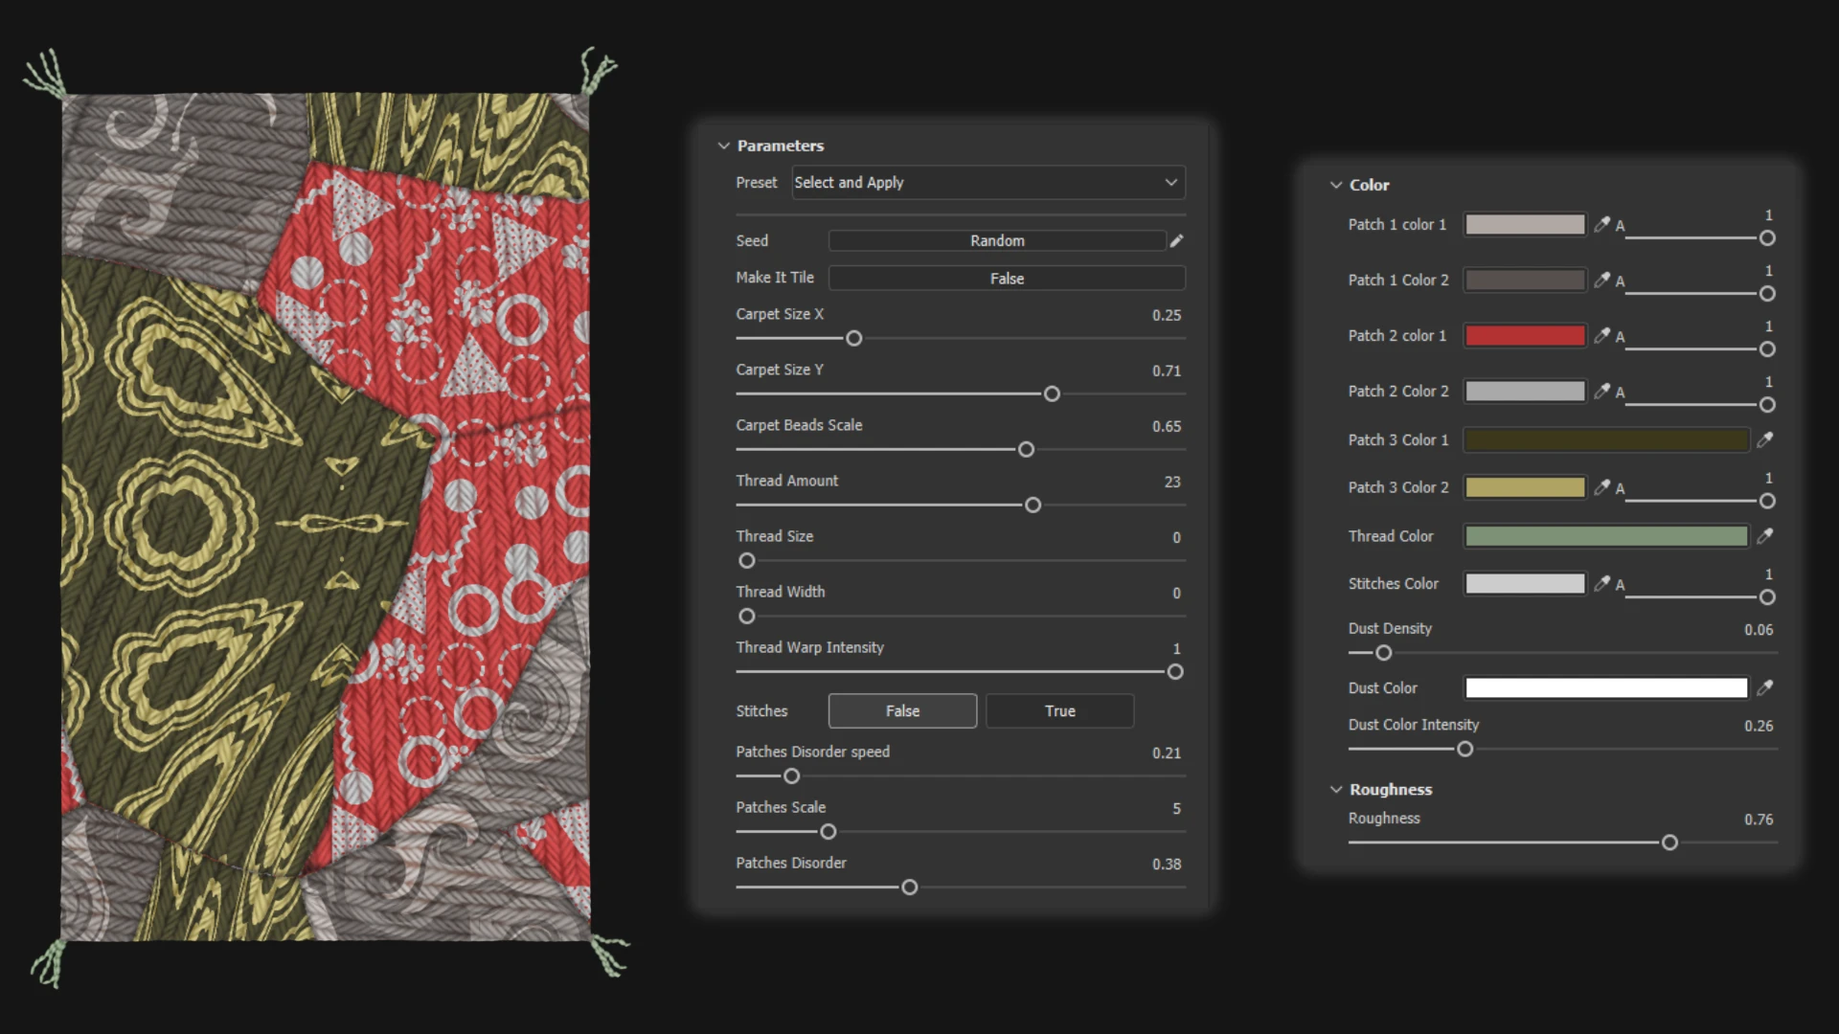The height and width of the screenshot is (1034, 1839).
Task: Click the Patch 3 Color 1 olive swatch
Action: coord(1606,439)
